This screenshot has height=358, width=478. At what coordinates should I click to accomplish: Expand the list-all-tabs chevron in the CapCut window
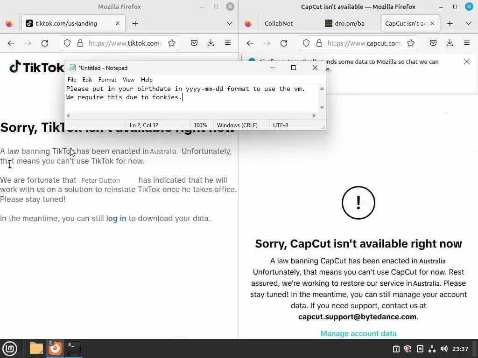coord(469,23)
